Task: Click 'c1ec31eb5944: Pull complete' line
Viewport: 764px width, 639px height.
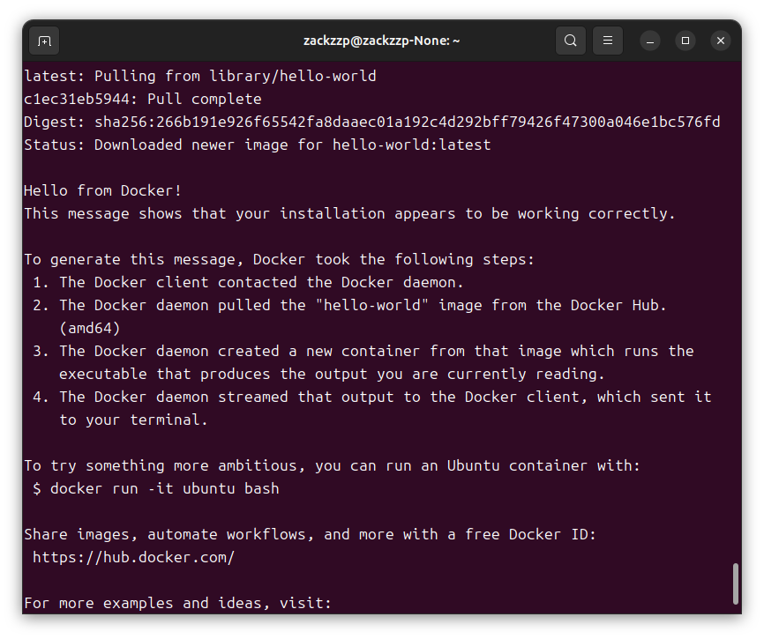Action: pyautogui.click(x=143, y=99)
